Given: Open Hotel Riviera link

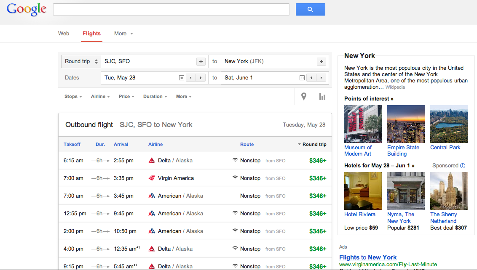Looking at the screenshot, I should [360, 214].
